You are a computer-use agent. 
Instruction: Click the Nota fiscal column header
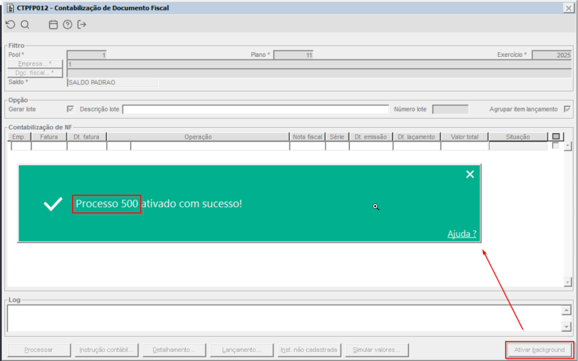[307, 137]
